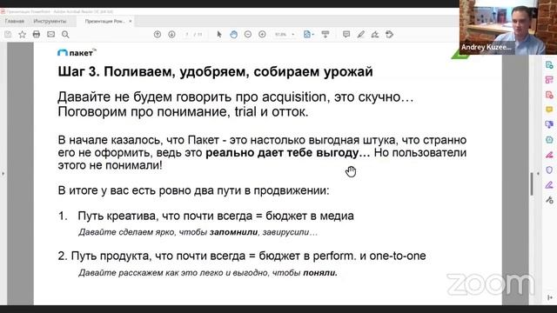Print the PDF with the printer icon
The height and width of the screenshot is (313, 557).
(x=37, y=35)
